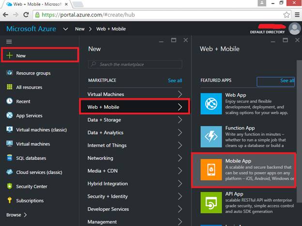Select the Web App blue tile icon
302x226 pixels.
coord(211,104)
